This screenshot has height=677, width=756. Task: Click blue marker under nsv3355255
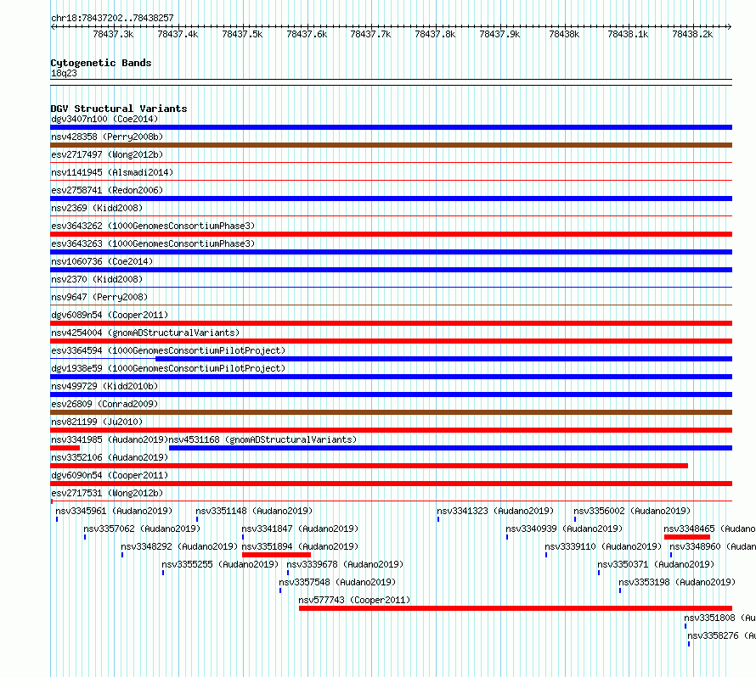click(x=163, y=573)
